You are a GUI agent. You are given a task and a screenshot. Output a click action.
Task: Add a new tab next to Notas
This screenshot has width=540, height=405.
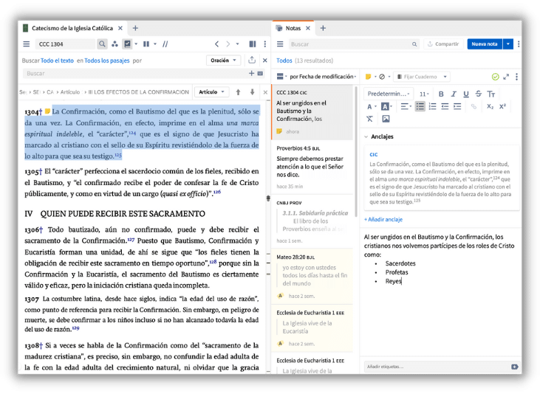pos(323,28)
